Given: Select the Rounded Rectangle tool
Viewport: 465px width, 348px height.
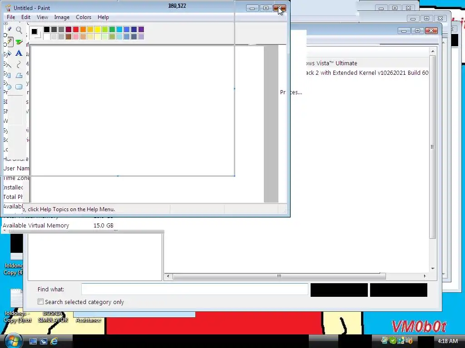Looking at the screenshot, I should pos(19,87).
